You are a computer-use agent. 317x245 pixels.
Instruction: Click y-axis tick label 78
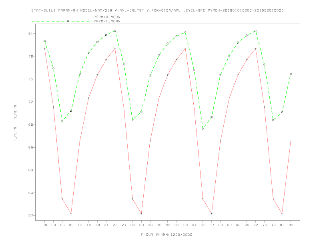pyautogui.click(x=30, y=56)
